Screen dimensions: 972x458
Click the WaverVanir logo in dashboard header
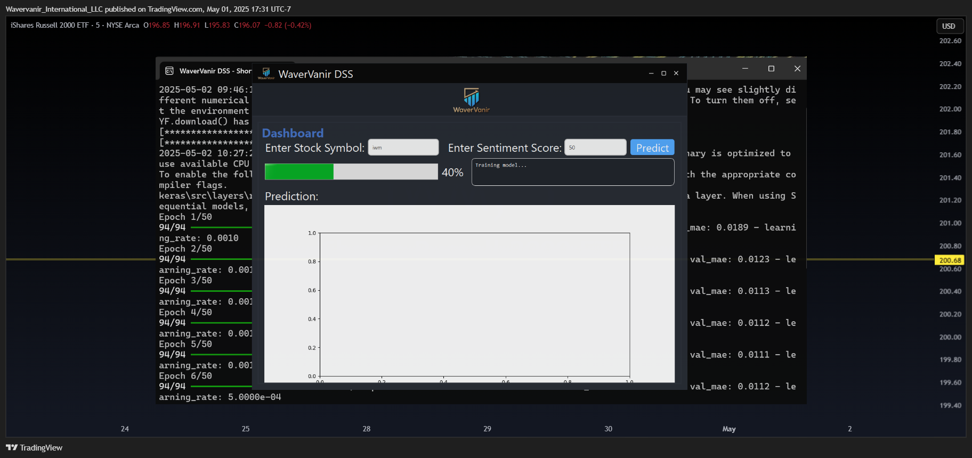[471, 101]
